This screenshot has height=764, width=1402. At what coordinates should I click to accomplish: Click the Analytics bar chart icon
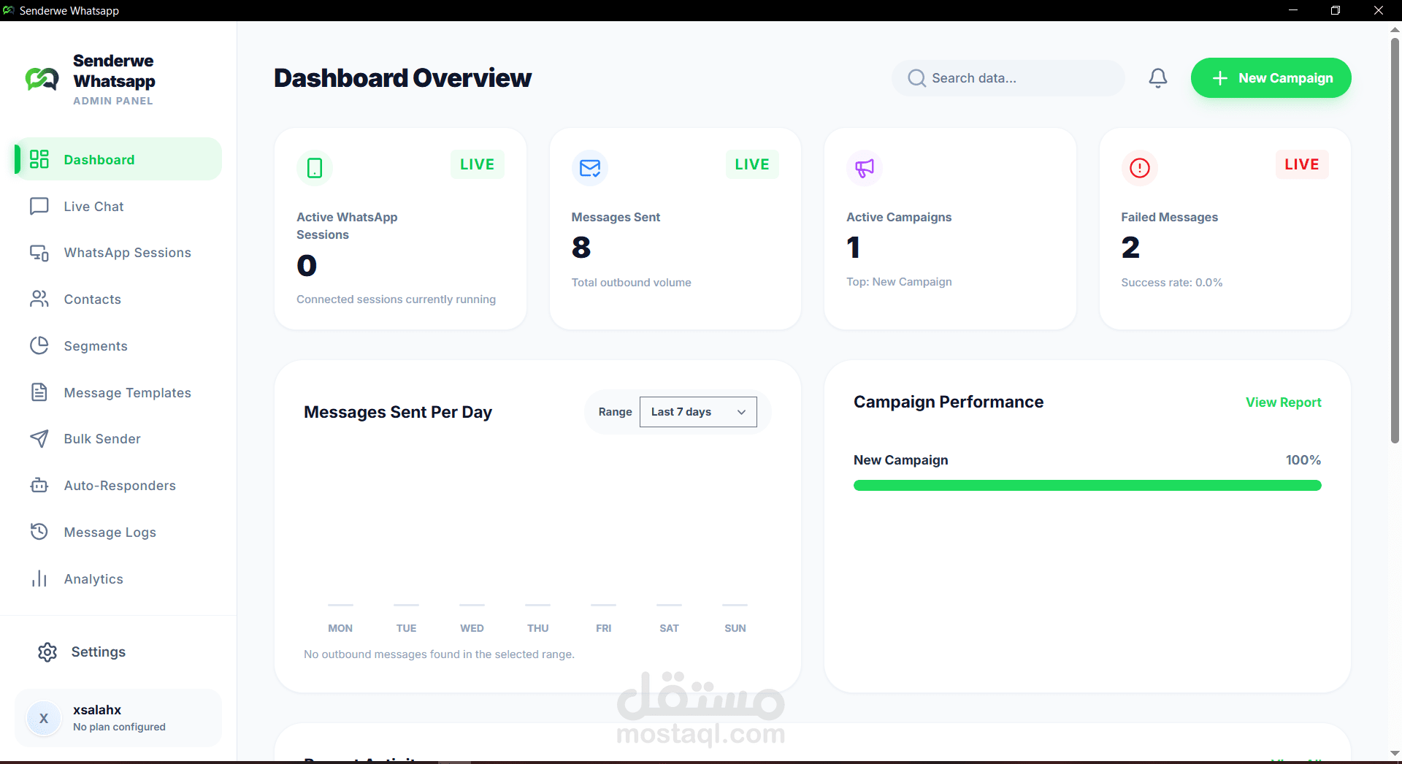39,578
